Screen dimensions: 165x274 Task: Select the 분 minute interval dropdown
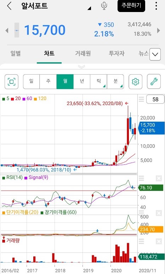tap(115, 82)
